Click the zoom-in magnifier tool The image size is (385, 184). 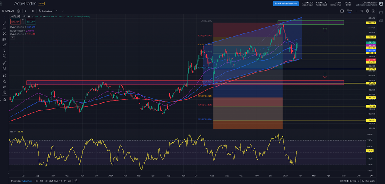click(4, 68)
